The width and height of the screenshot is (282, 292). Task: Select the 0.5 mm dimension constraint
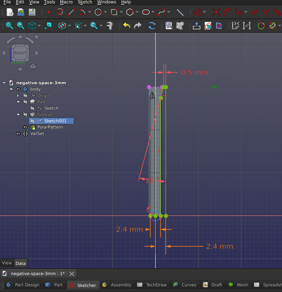coord(194,72)
